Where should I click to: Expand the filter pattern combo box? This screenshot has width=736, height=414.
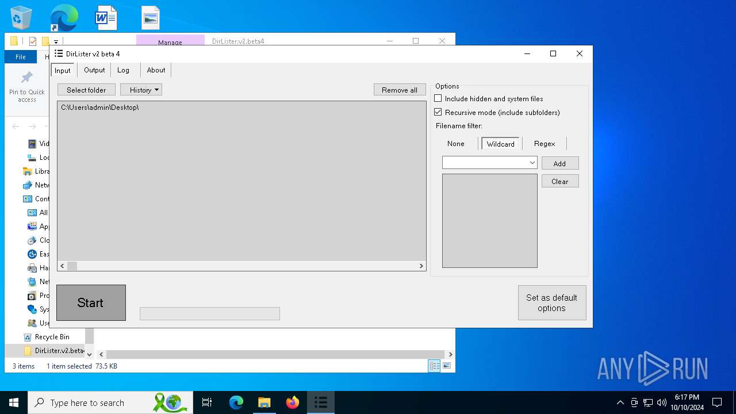pos(532,163)
